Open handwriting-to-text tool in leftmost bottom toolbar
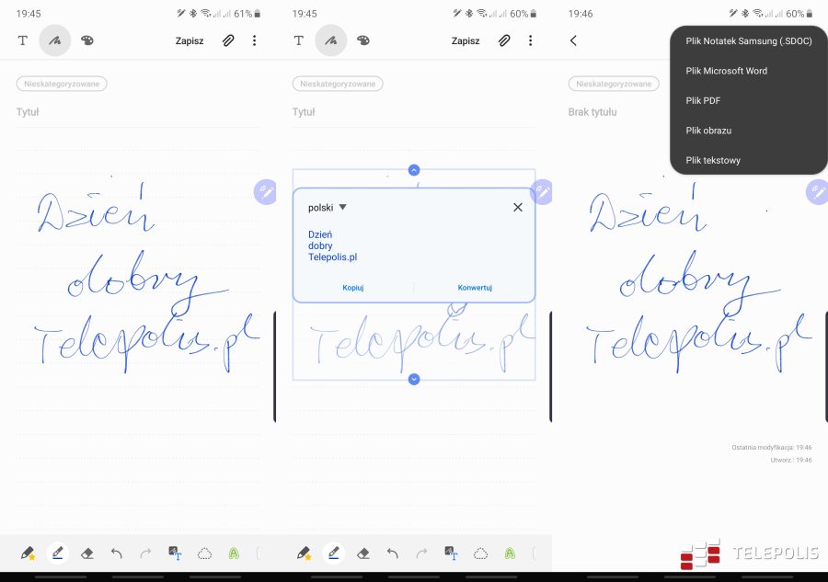The height and width of the screenshot is (582, 828). [175, 553]
